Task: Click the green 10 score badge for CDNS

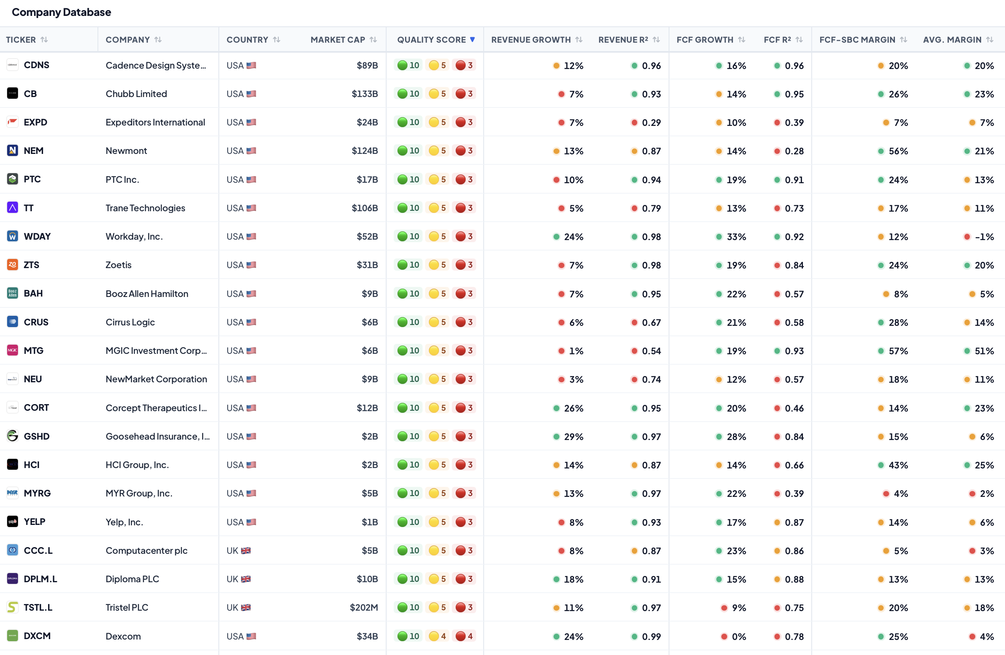Action: coord(408,65)
